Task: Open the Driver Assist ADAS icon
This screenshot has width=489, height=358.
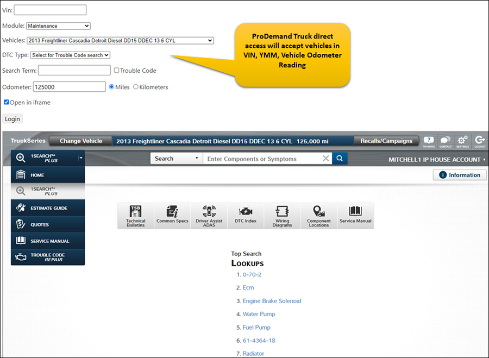Action: coord(209,215)
